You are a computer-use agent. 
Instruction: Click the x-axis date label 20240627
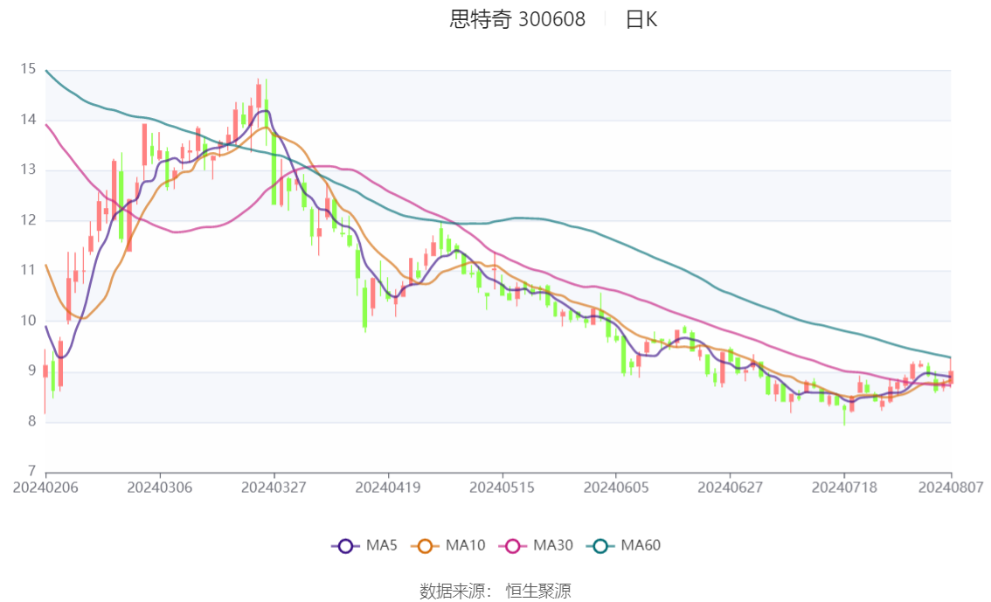click(730, 488)
